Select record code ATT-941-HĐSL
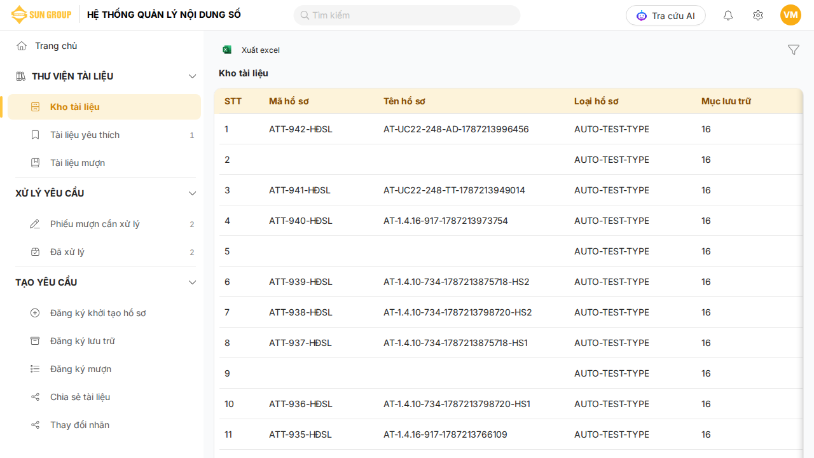The height and width of the screenshot is (458, 814). pyautogui.click(x=300, y=190)
